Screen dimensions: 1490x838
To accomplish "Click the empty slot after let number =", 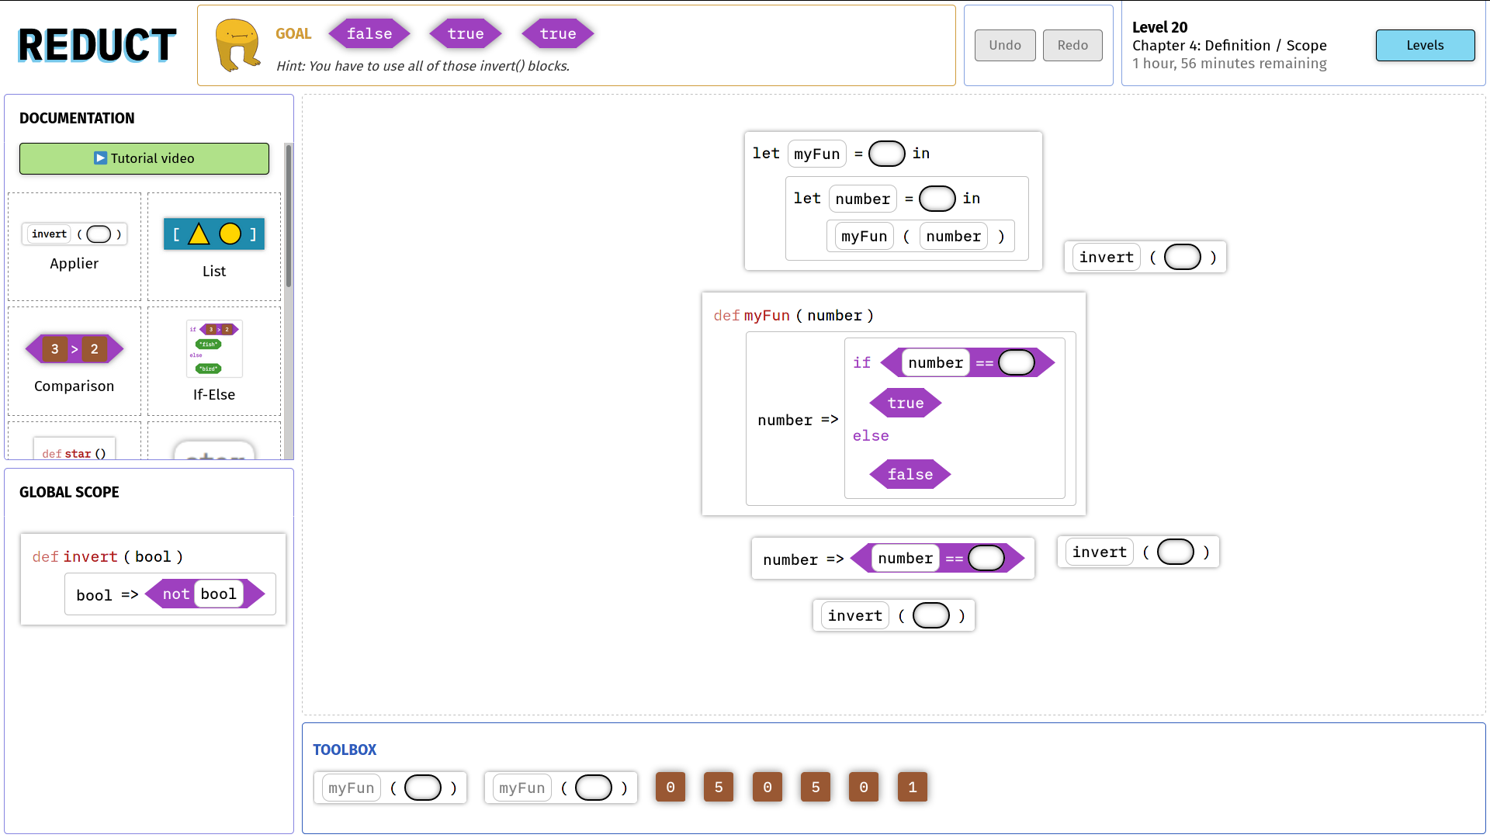I will (937, 199).
